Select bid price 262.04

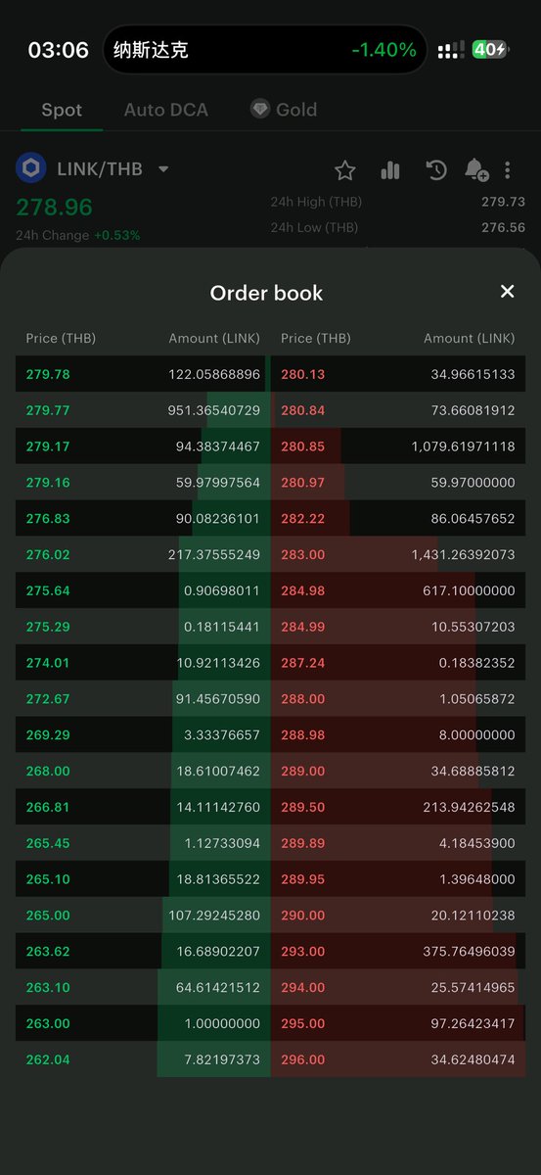click(x=48, y=1059)
